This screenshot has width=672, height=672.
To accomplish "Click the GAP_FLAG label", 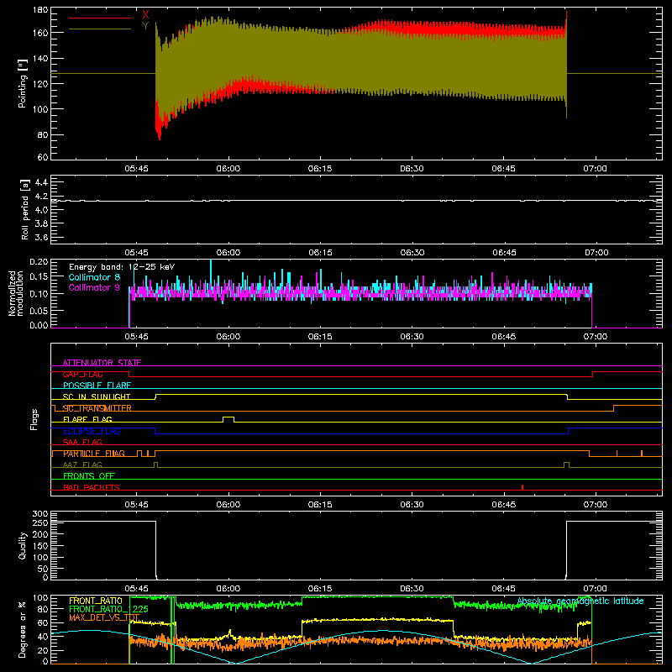I will click(82, 374).
